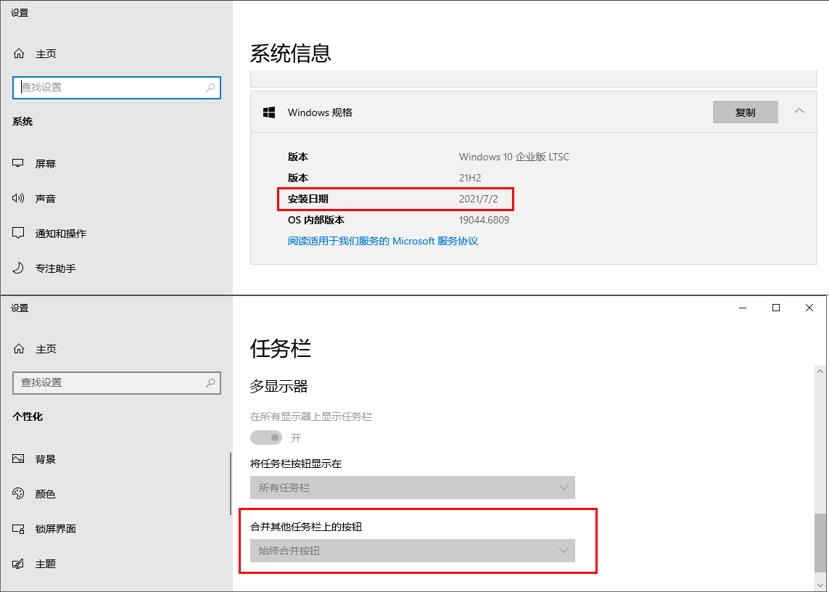Click the 复制 button for Windows specs
Image resolution: width=829 pixels, height=592 pixels.
tap(745, 112)
